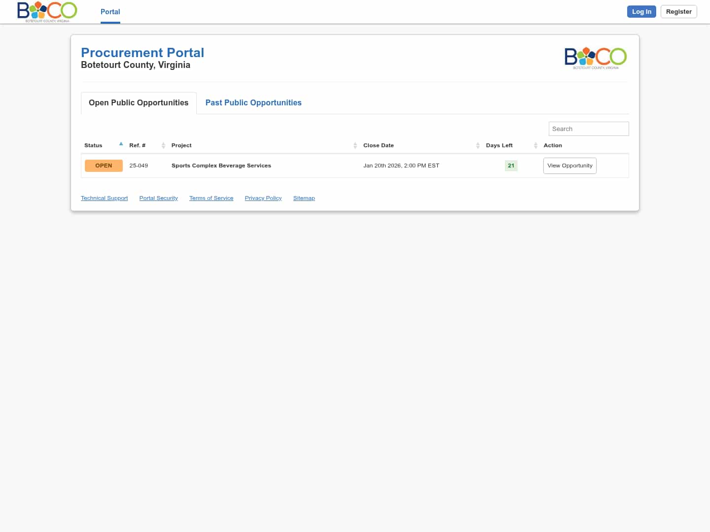Sort by the Close Date column arrows

pos(477,145)
